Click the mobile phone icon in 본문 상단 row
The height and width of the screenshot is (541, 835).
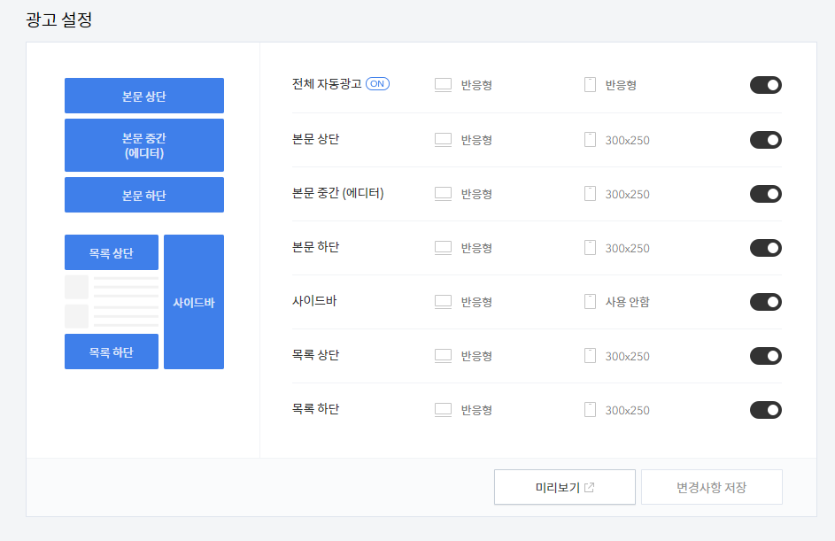(x=589, y=139)
